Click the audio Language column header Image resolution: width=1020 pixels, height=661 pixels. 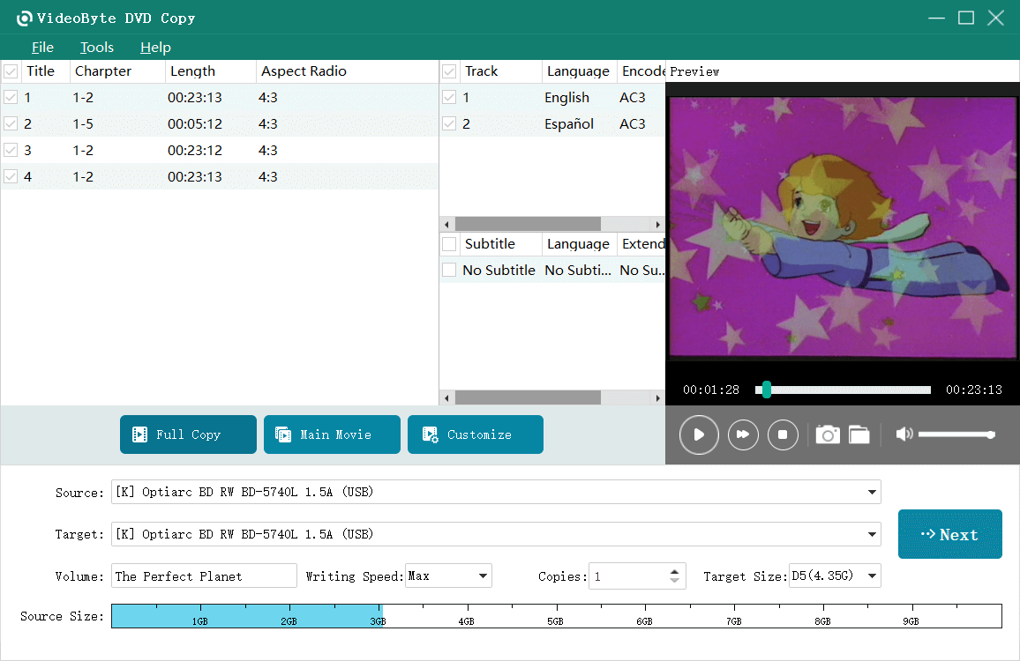coord(579,71)
